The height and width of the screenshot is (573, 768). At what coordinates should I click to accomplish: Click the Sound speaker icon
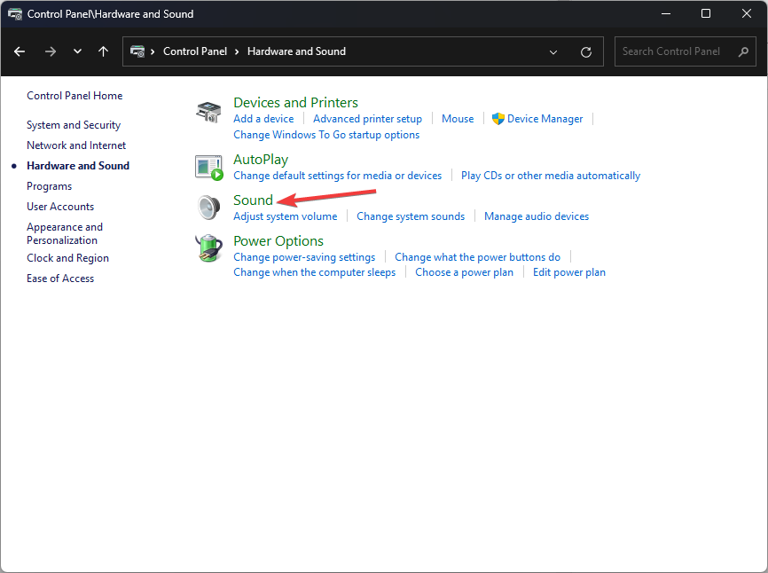pos(208,208)
